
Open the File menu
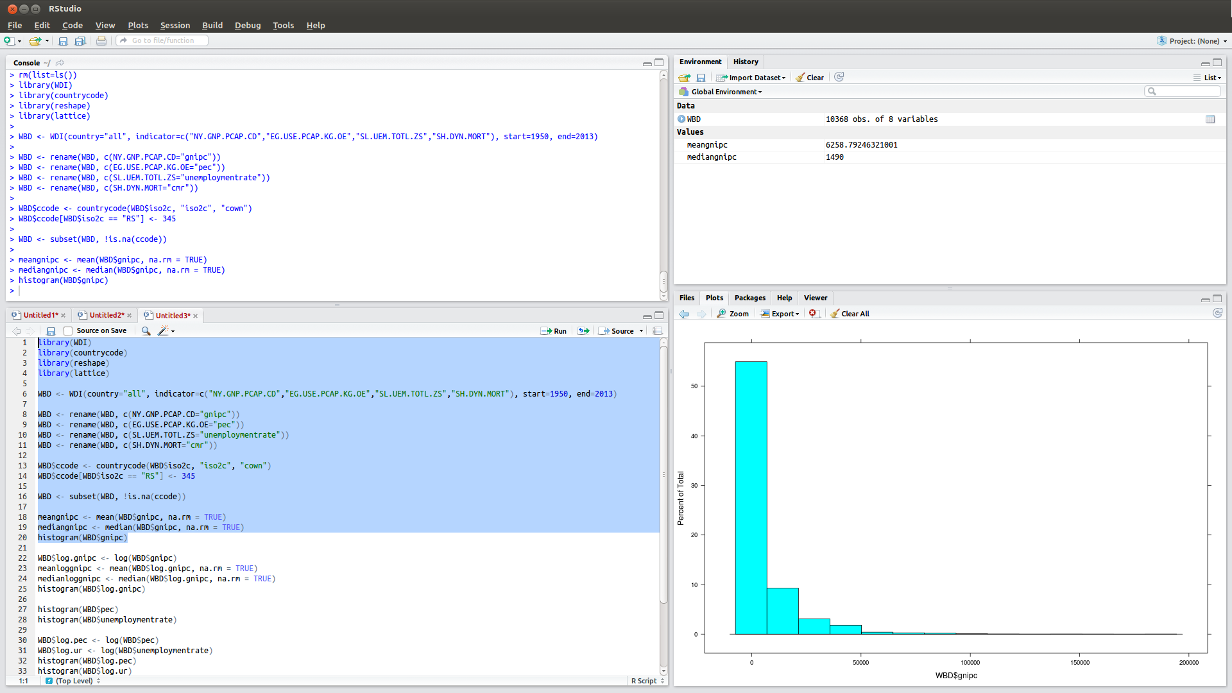point(15,26)
